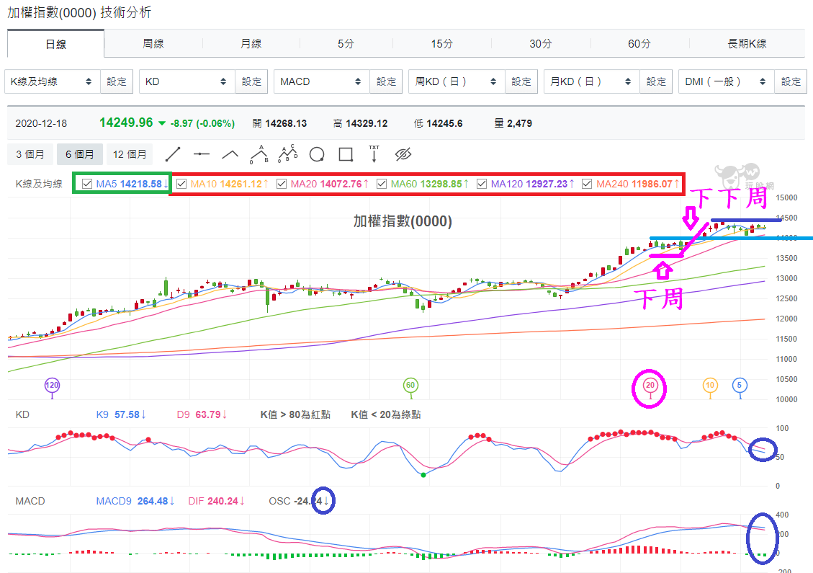Uncheck the MA10 moving average checkbox
The height and width of the screenshot is (573, 813).
coord(181,184)
